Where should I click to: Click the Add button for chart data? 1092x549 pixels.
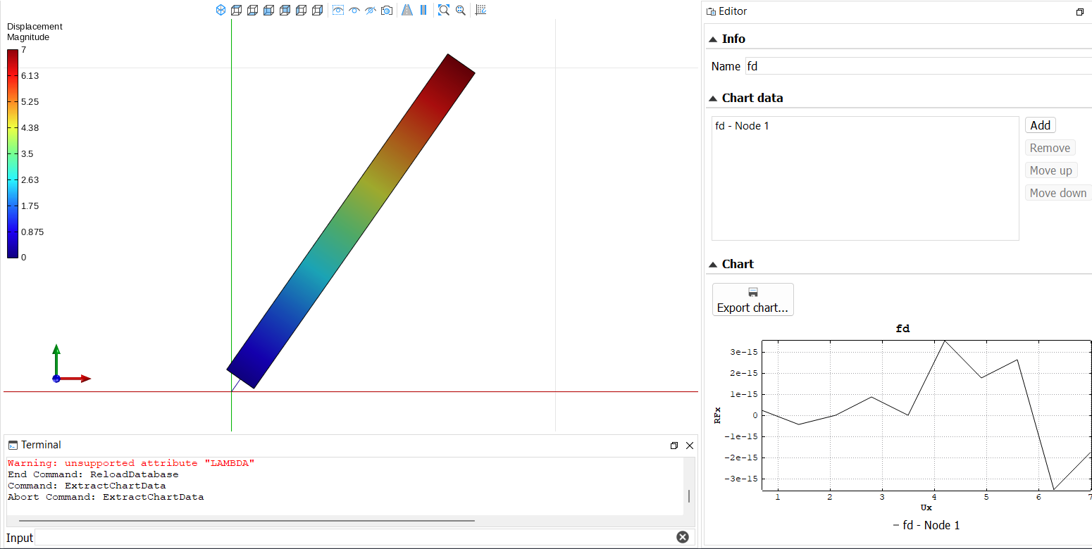tap(1041, 125)
